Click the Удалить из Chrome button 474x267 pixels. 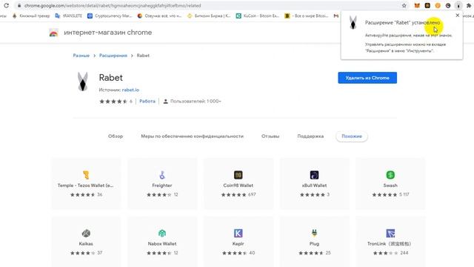[x=367, y=78]
